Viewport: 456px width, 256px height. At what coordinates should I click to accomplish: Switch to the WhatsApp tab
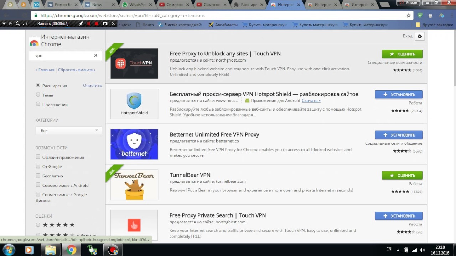click(136, 5)
